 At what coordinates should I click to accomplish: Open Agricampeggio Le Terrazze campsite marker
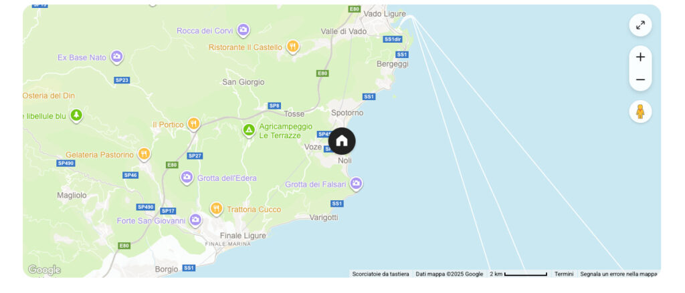click(249, 130)
